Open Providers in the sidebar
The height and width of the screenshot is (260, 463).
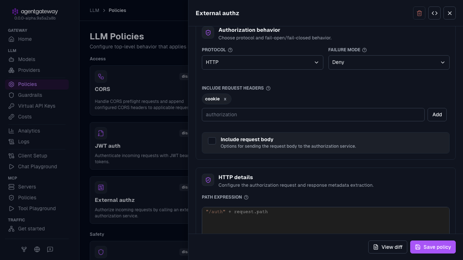tap(37, 70)
